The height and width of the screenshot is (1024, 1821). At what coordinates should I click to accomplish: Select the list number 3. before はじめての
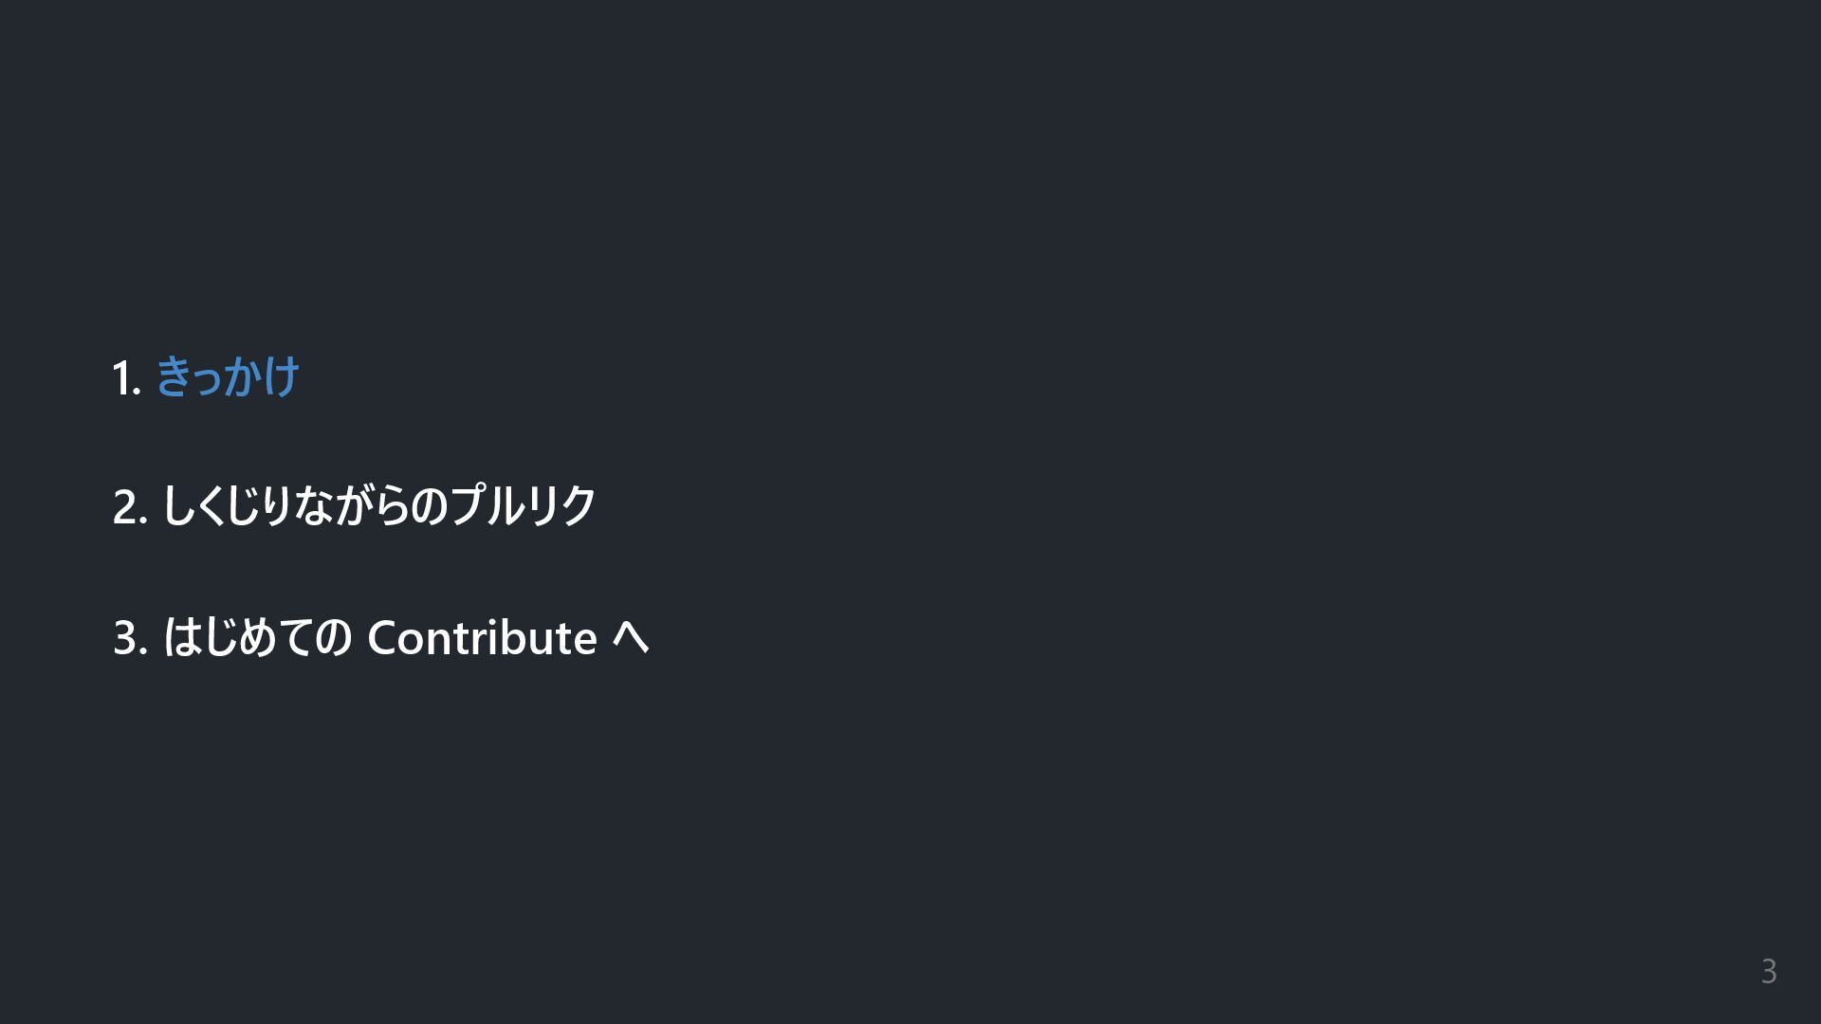130,638
